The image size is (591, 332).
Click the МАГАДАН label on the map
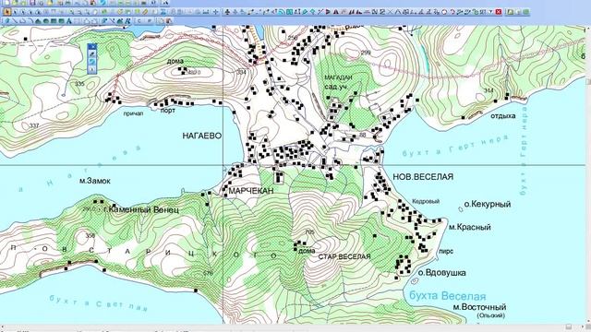click(x=338, y=77)
